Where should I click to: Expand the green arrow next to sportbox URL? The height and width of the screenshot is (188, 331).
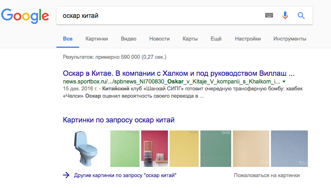pyautogui.click(x=284, y=81)
